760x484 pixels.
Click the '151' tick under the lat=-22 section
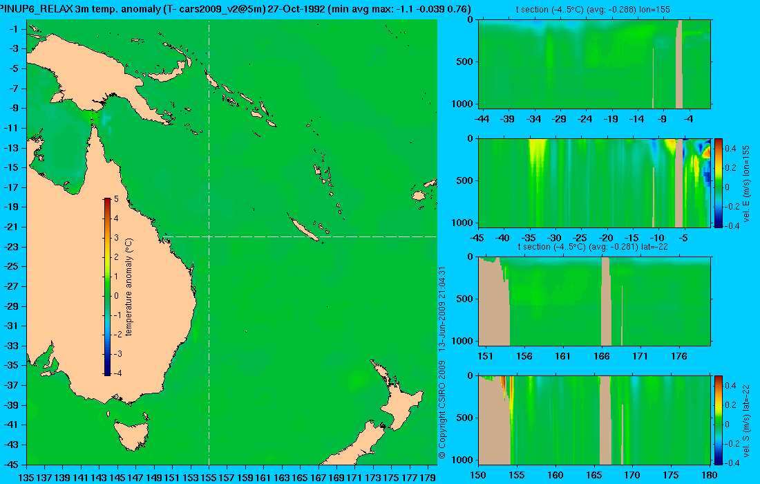[x=485, y=357]
